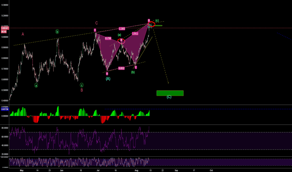This screenshot has width=292, height=172.
Task: Select the 0.832 harmonic ratio label
Action: (121, 68)
